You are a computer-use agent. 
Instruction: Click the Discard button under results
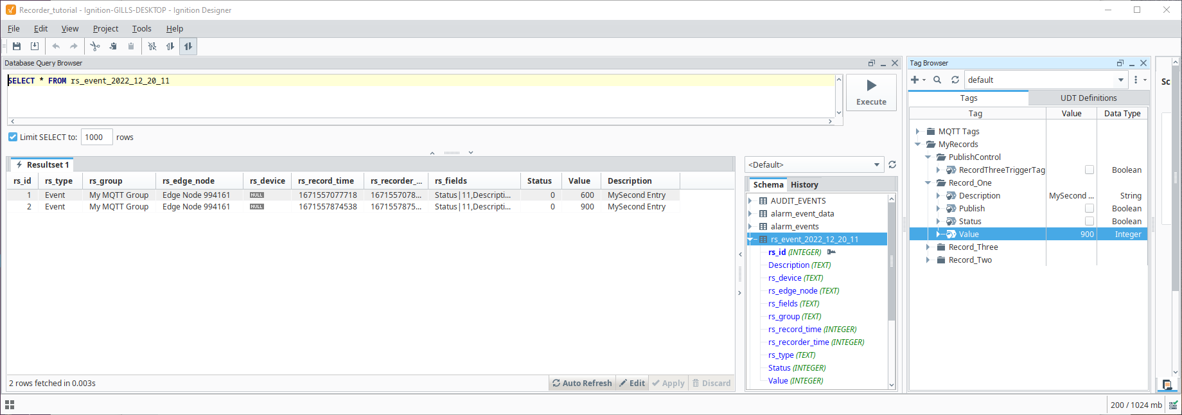[711, 383]
